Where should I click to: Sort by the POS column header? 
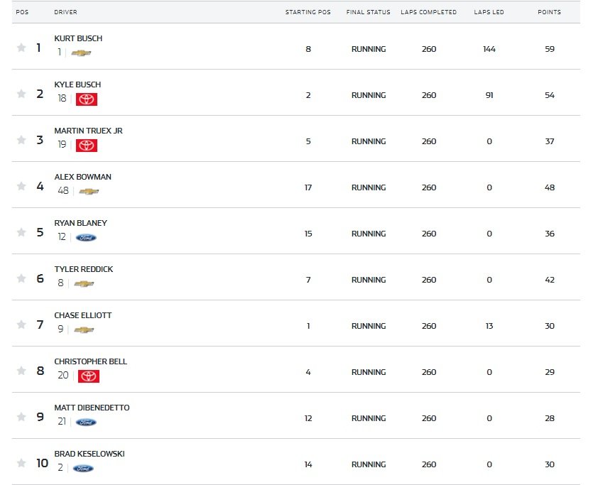[22, 12]
